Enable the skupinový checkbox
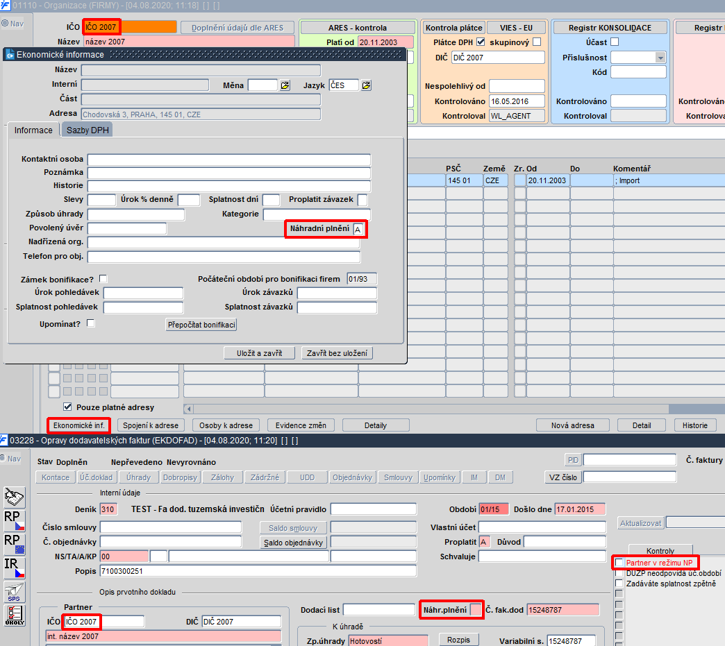The width and height of the screenshot is (725, 646). 537,42
